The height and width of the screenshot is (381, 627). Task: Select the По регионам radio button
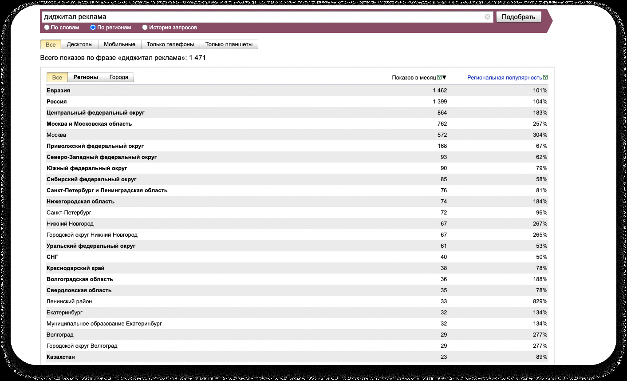coord(93,28)
